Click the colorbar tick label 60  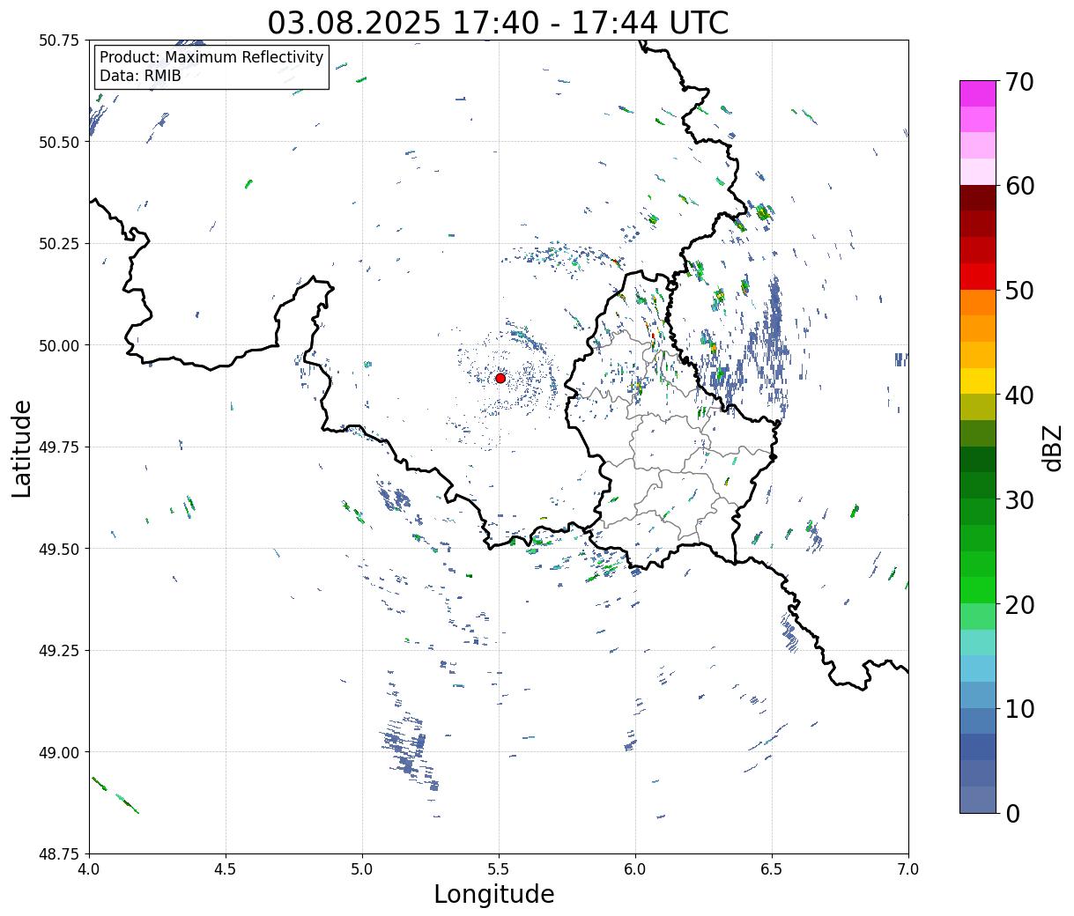[1018, 186]
